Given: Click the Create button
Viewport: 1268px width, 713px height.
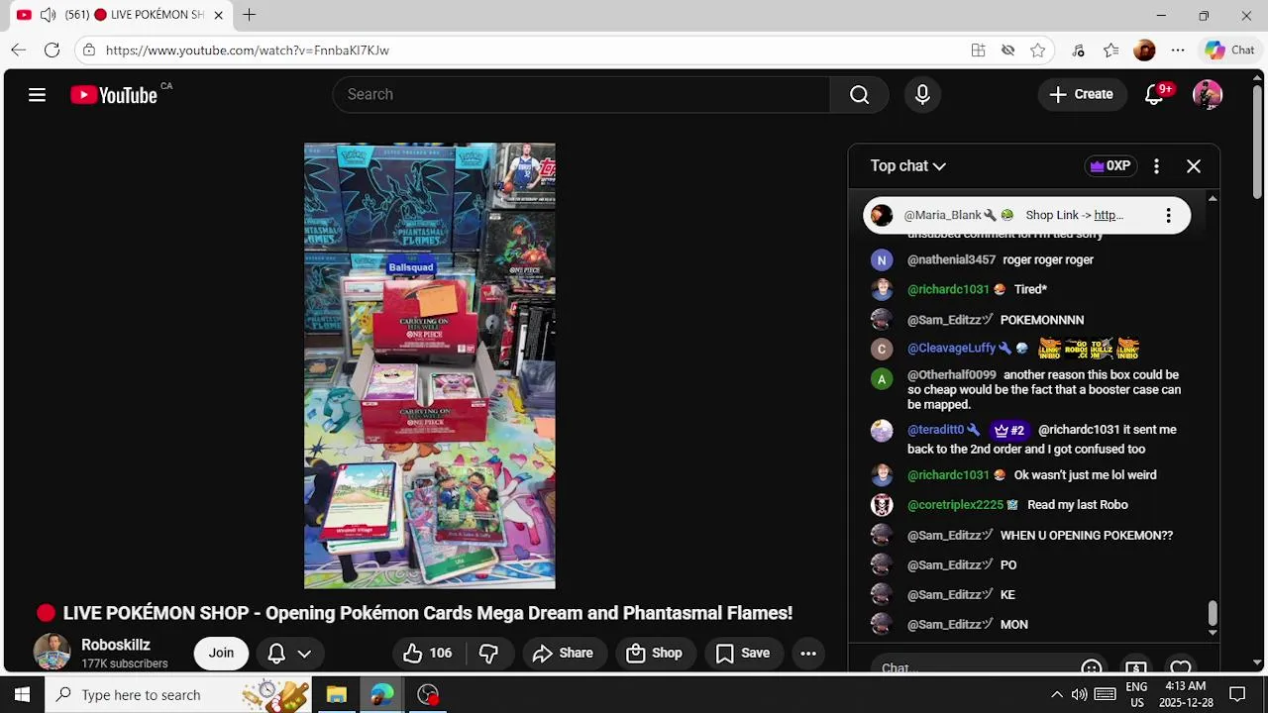Looking at the screenshot, I should click(1082, 94).
